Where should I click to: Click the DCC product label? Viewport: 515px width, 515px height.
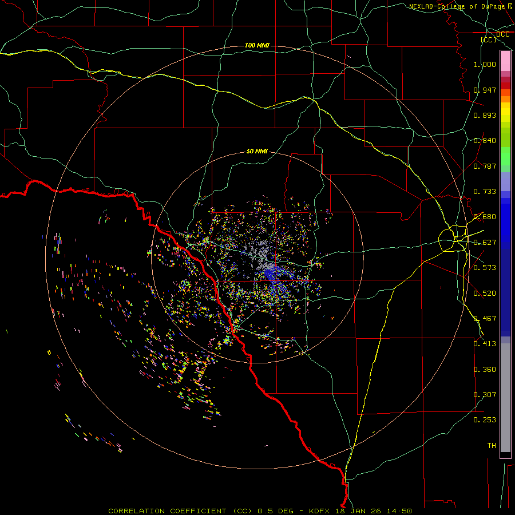(x=502, y=34)
